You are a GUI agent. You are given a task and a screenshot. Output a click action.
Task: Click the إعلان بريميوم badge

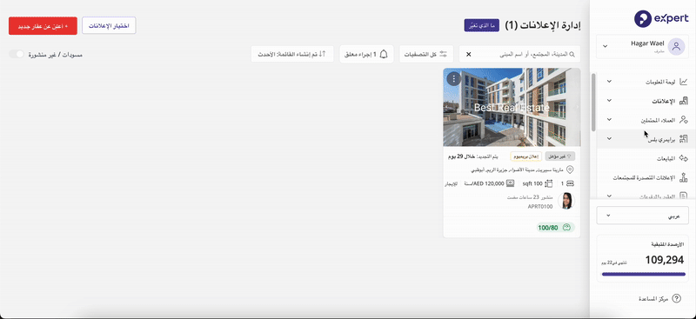525,156
